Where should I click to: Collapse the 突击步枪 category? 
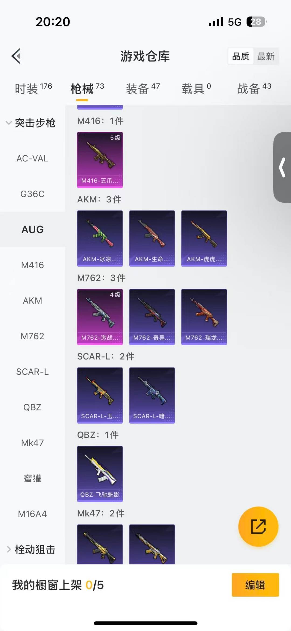coord(31,123)
